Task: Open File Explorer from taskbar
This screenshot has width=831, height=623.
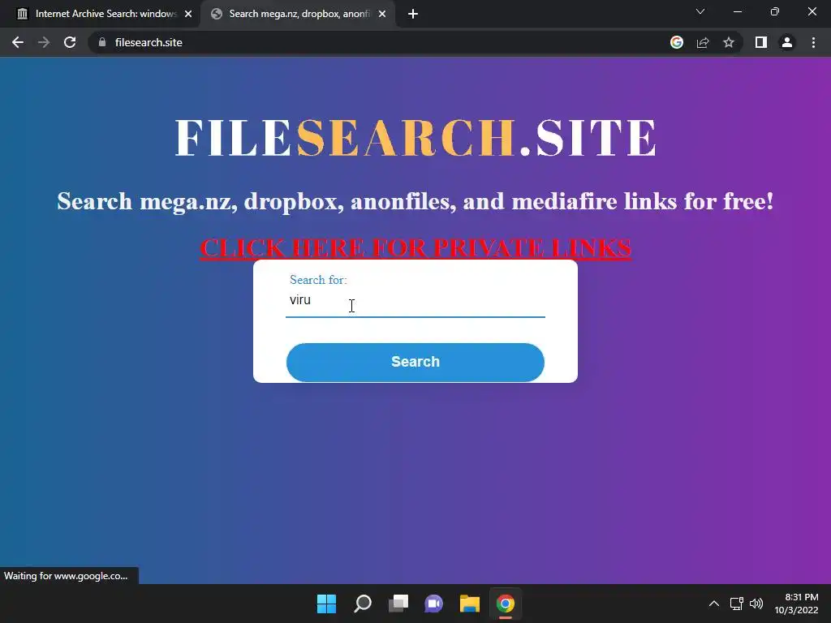Action: [x=470, y=604]
